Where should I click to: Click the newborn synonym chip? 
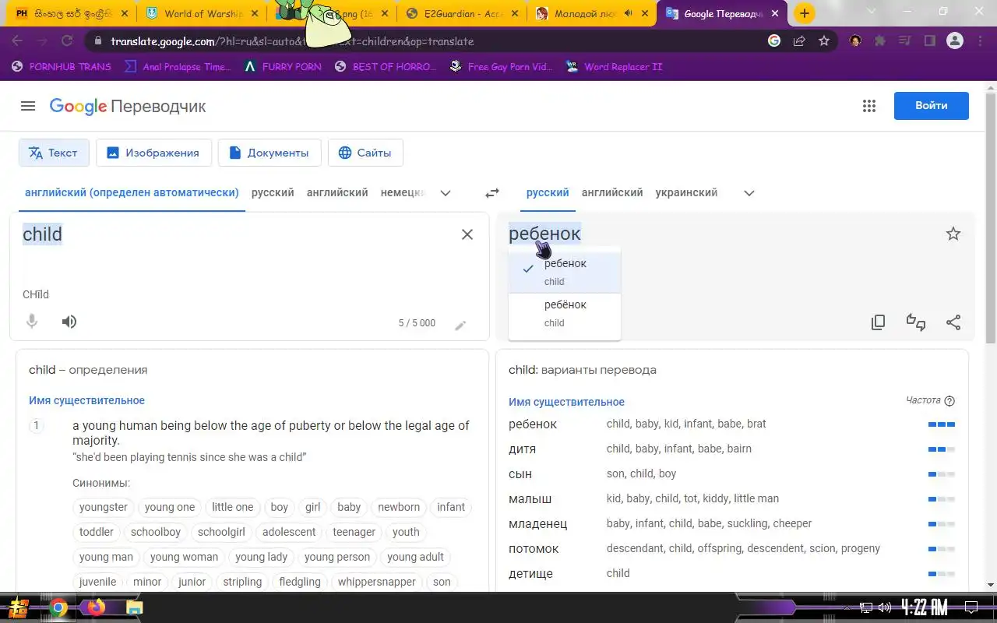click(399, 507)
